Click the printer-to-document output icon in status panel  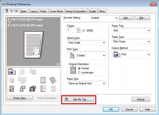pos(12,71)
